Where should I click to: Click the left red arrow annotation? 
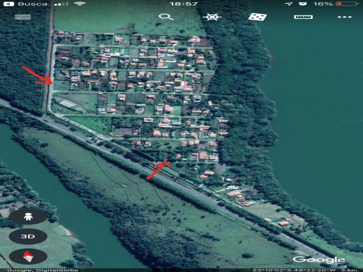[37, 76]
